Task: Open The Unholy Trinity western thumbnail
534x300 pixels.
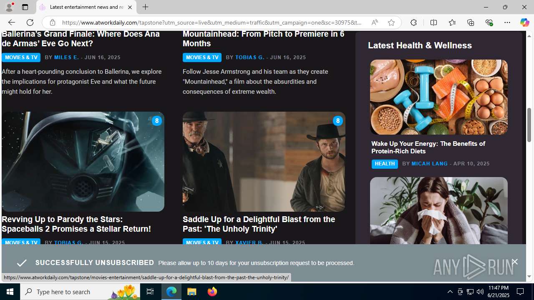Action: (264, 162)
